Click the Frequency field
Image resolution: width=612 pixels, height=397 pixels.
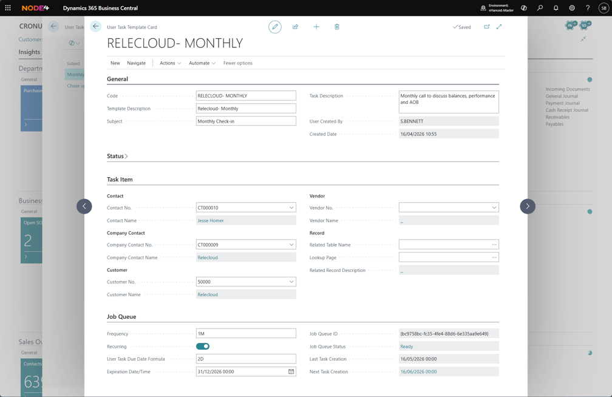[x=246, y=333]
